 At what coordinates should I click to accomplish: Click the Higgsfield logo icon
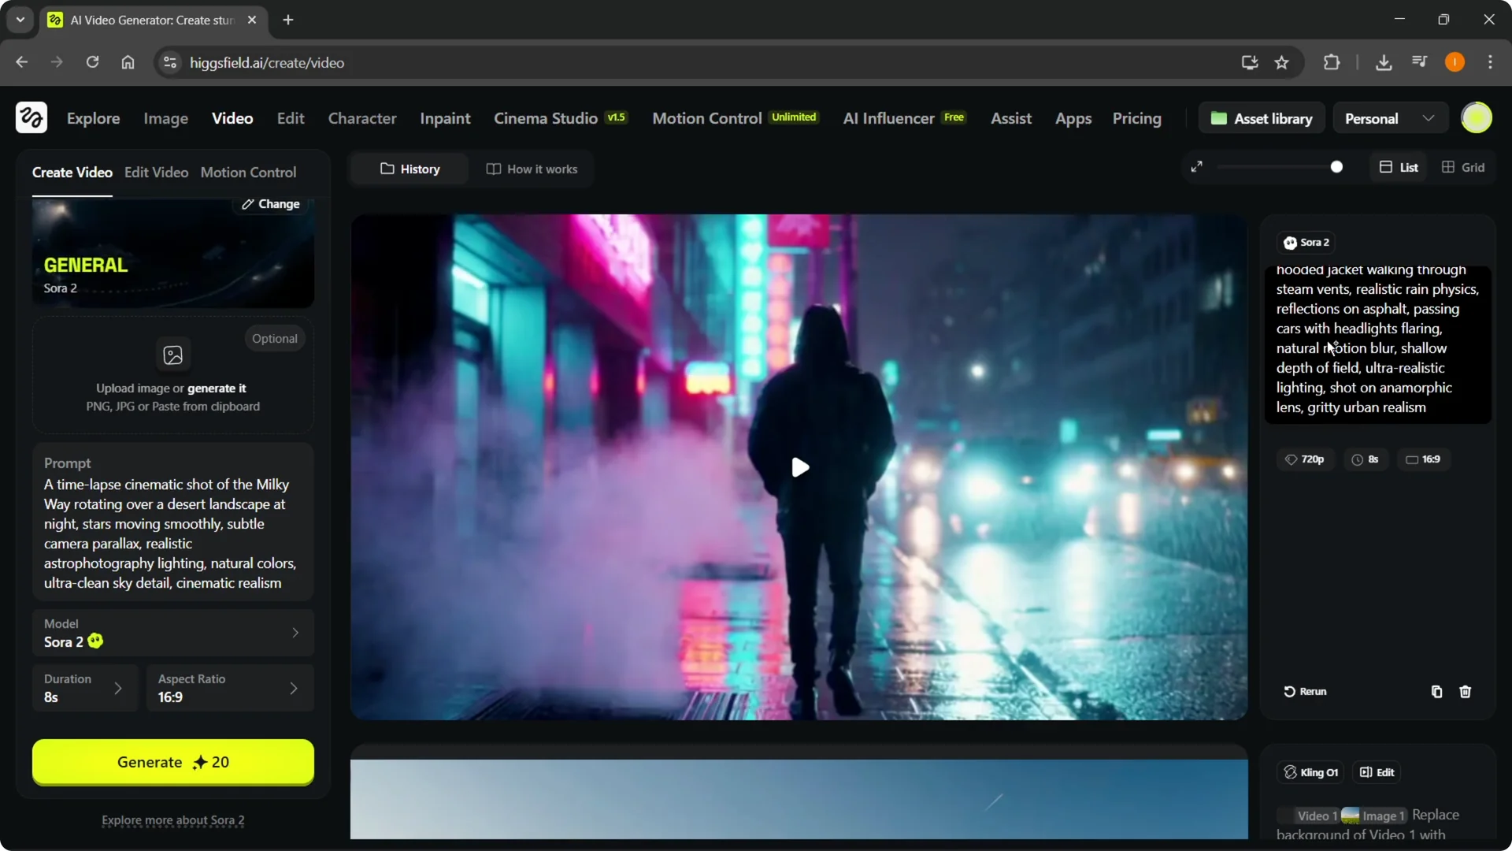point(31,118)
